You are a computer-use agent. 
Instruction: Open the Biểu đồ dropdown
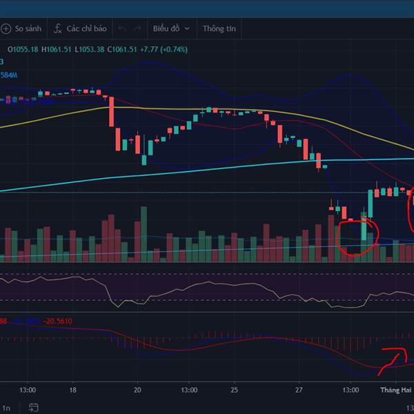(171, 28)
